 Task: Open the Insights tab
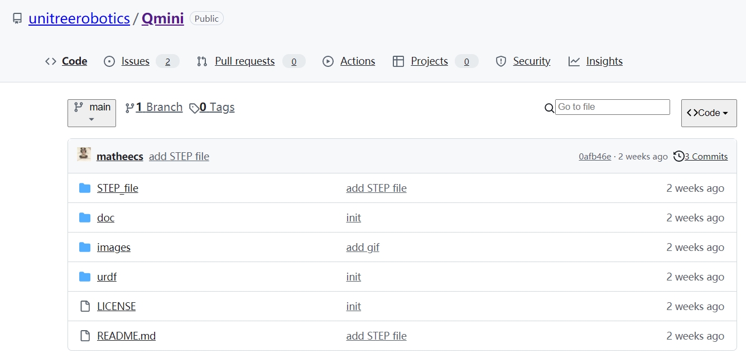(x=604, y=61)
